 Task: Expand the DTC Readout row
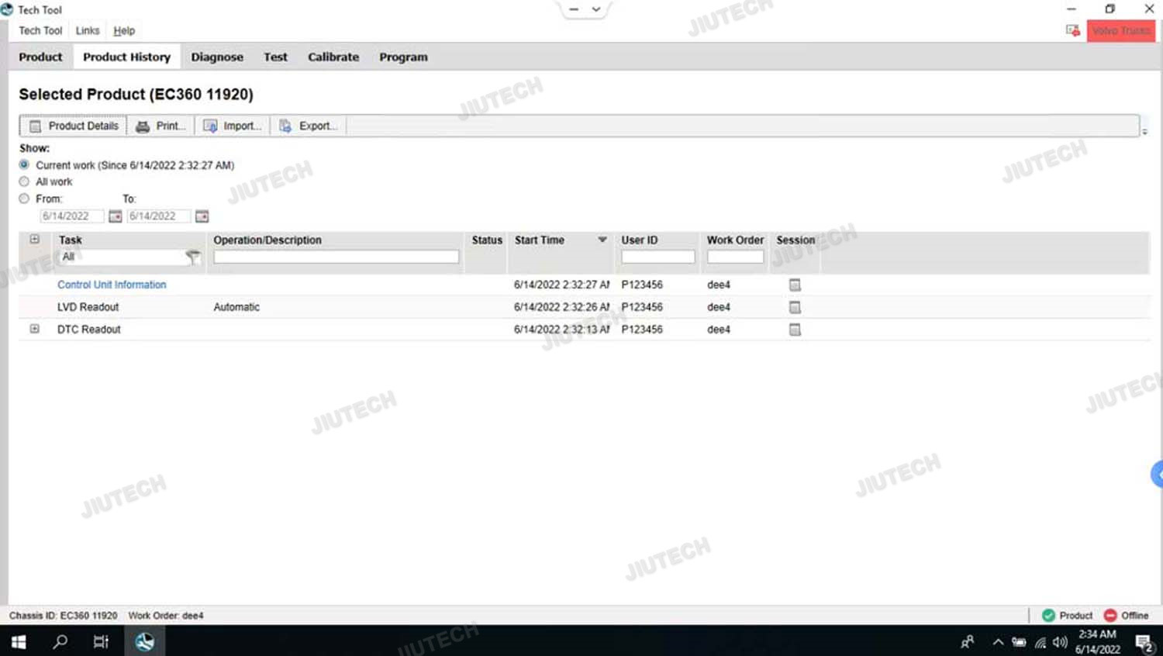(35, 329)
